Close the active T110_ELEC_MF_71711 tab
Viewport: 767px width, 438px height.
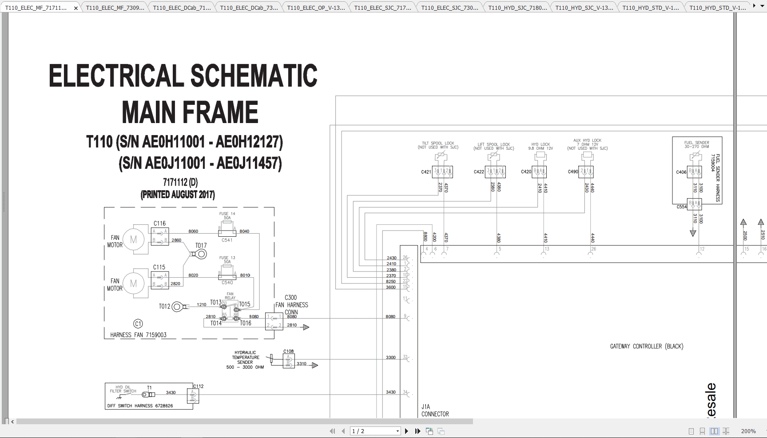click(76, 8)
